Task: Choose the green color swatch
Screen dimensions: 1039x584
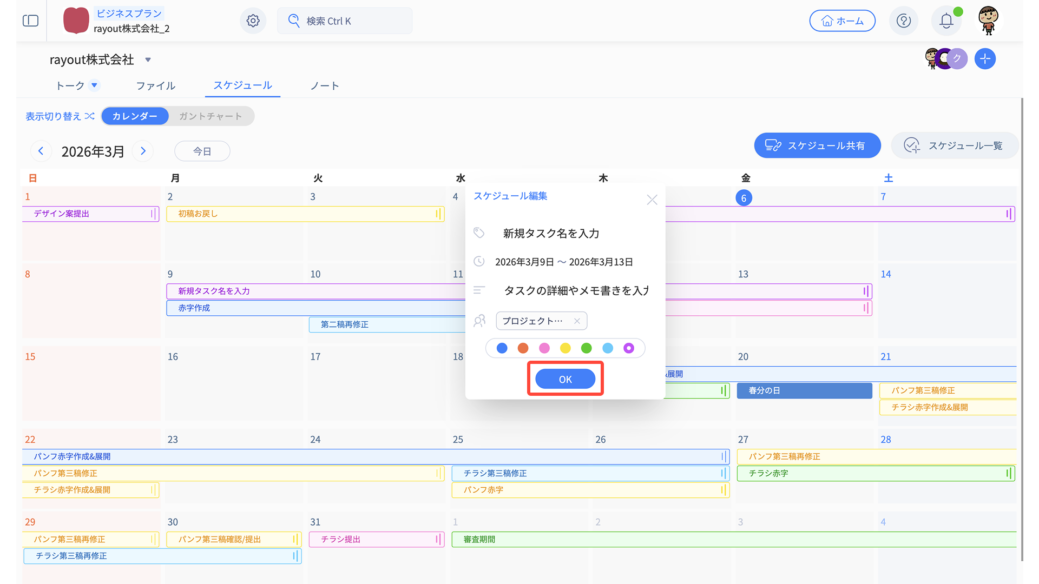Action: coord(586,348)
